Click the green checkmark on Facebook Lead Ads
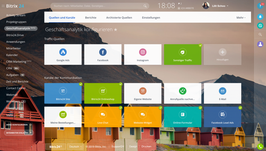The image size is (266, 151). pos(240,108)
